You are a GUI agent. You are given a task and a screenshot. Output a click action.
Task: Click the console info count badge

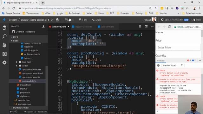(194, 60)
